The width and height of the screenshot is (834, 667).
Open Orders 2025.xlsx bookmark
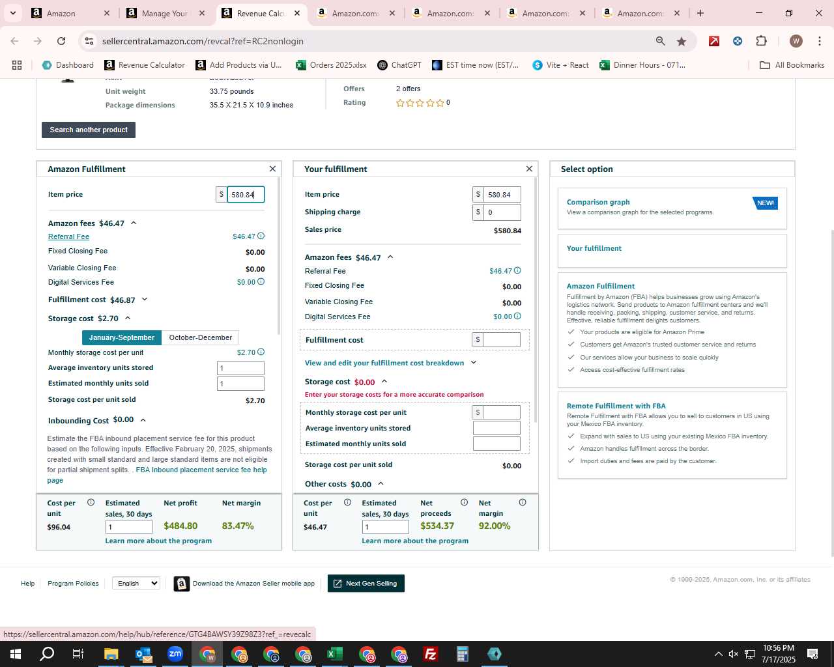point(331,65)
